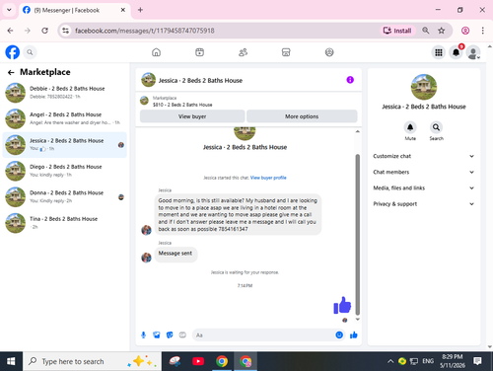Open Windows Start menu
The image size is (493, 371).
pos(11,361)
